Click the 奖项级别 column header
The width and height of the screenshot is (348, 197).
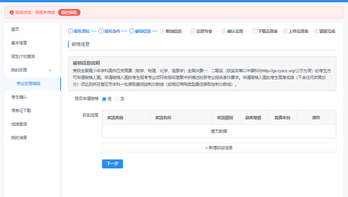[225, 118]
